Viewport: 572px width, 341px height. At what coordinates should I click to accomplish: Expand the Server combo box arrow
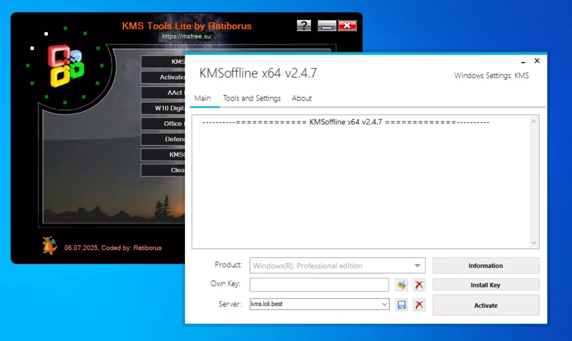[x=384, y=304]
